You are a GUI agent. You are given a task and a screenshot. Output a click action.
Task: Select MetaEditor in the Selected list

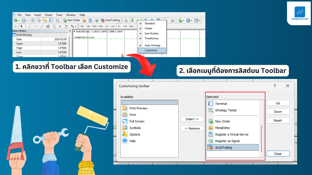[222, 128]
